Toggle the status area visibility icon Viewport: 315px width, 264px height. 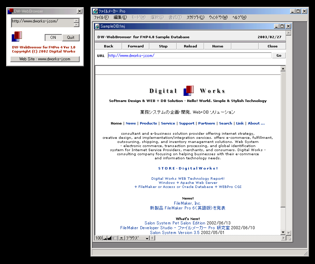[114, 238]
